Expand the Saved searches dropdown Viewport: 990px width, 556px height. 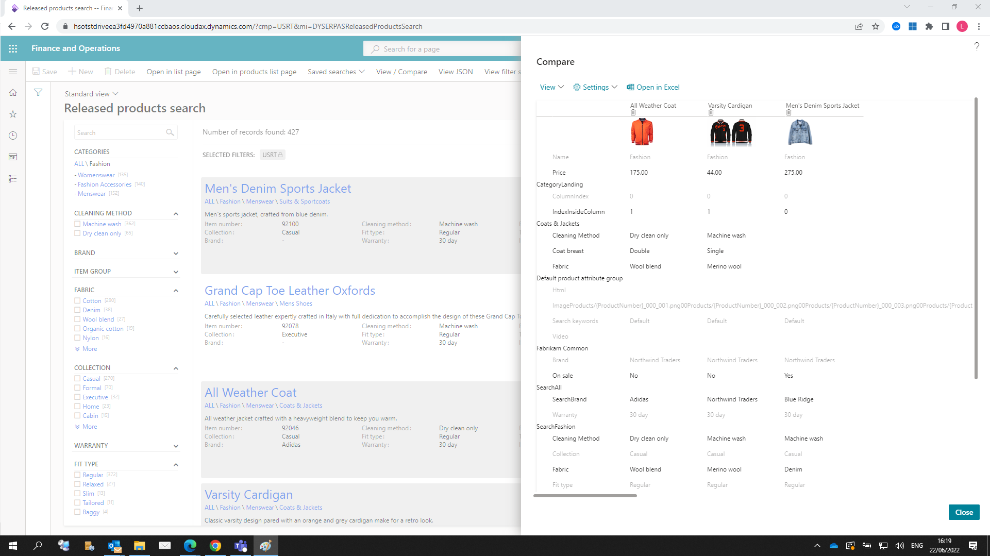336,72
